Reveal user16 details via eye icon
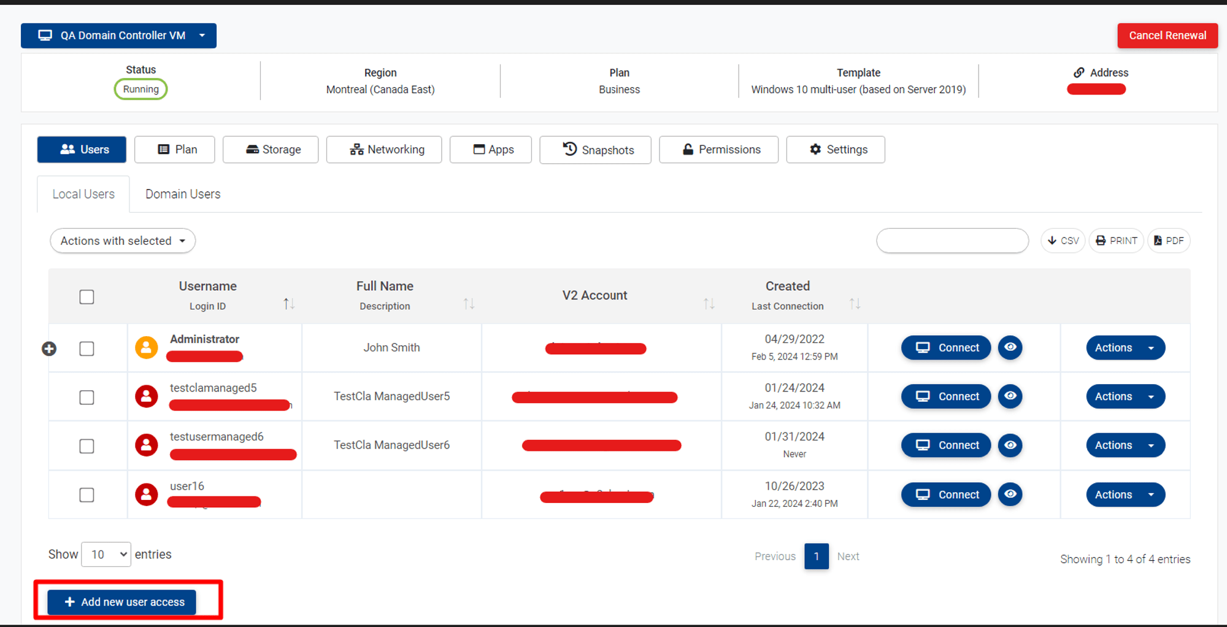 point(1010,494)
